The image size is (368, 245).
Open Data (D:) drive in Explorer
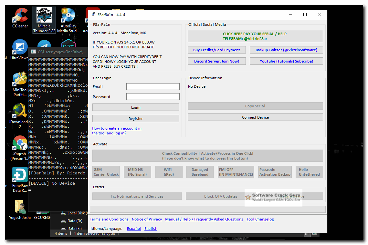coord(72,221)
